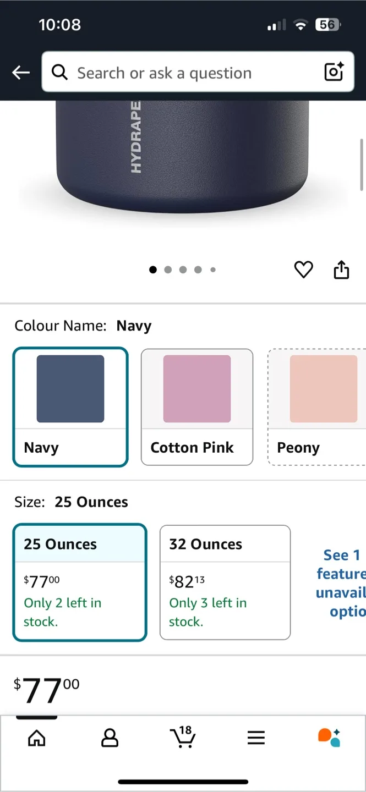Tap the Cotton Pink colour swatch square
The image size is (366, 792).
tap(197, 389)
